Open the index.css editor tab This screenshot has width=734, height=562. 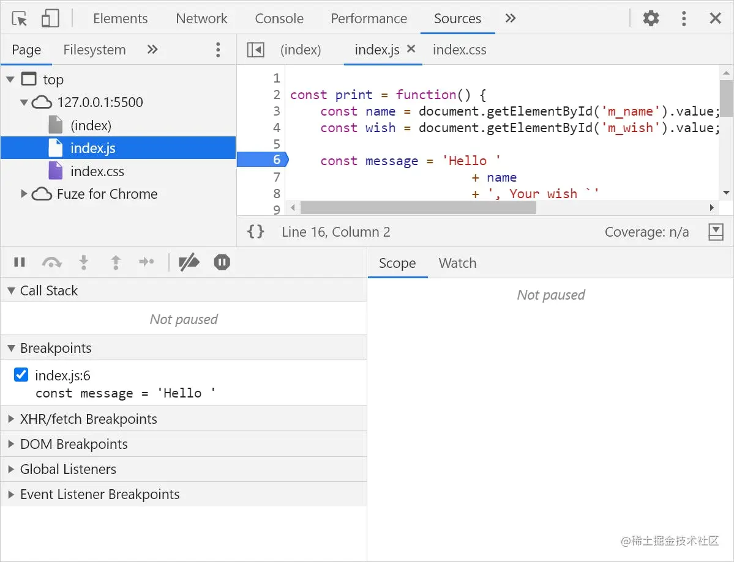click(x=459, y=50)
